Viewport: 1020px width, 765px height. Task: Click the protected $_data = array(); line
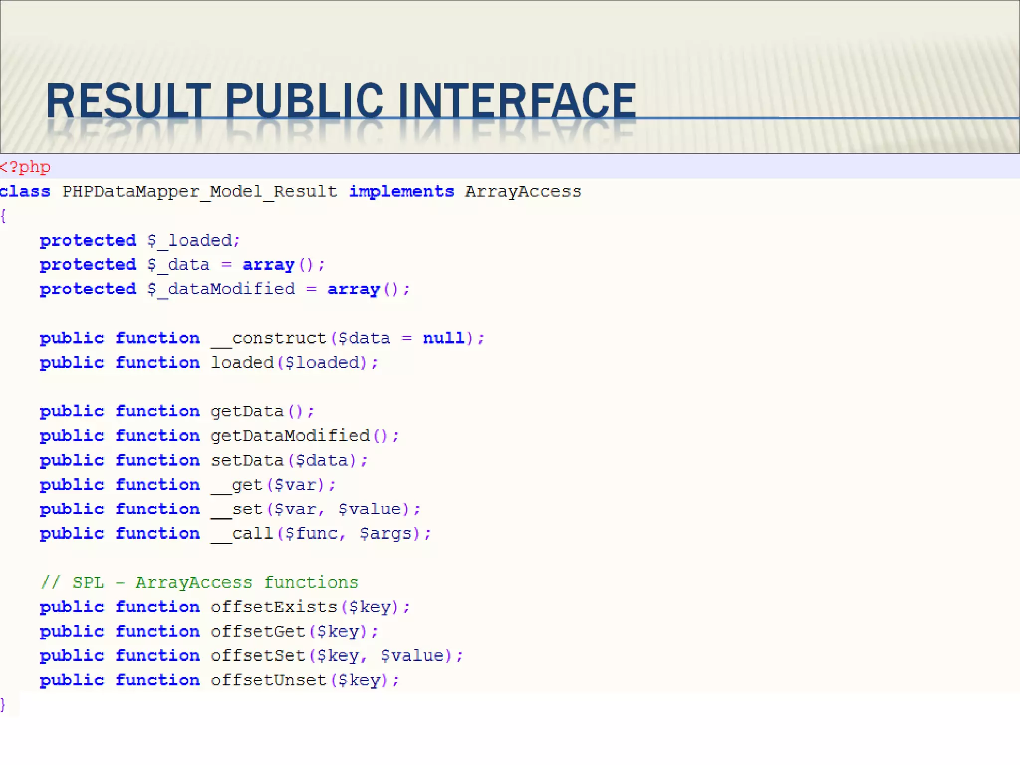point(183,265)
